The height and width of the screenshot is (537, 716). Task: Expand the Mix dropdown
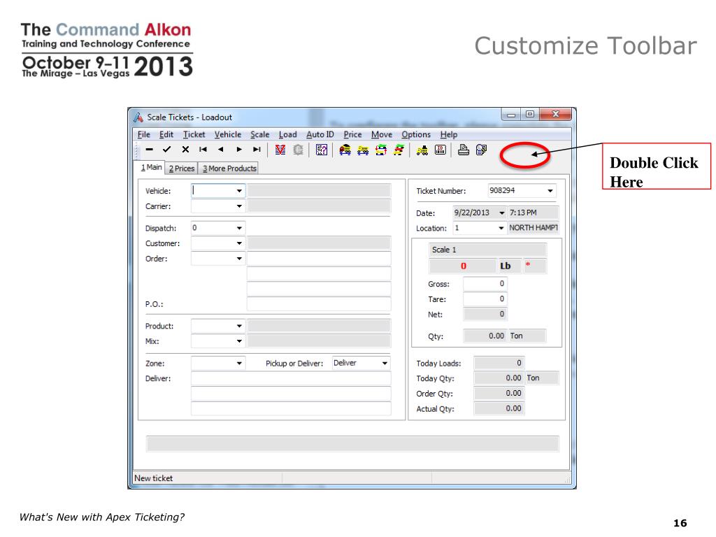[x=239, y=341]
